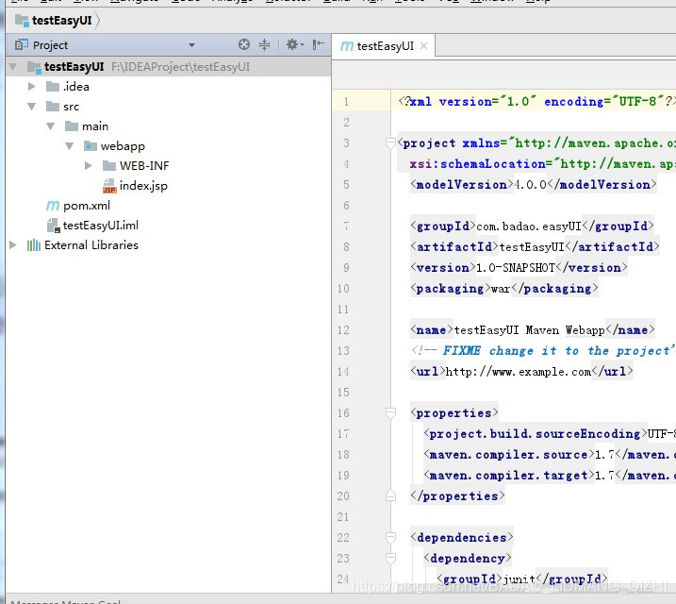This screenshot has width=676, height=604.
Task: Click the iml module file icon
Action: click(x=53, y=226)
